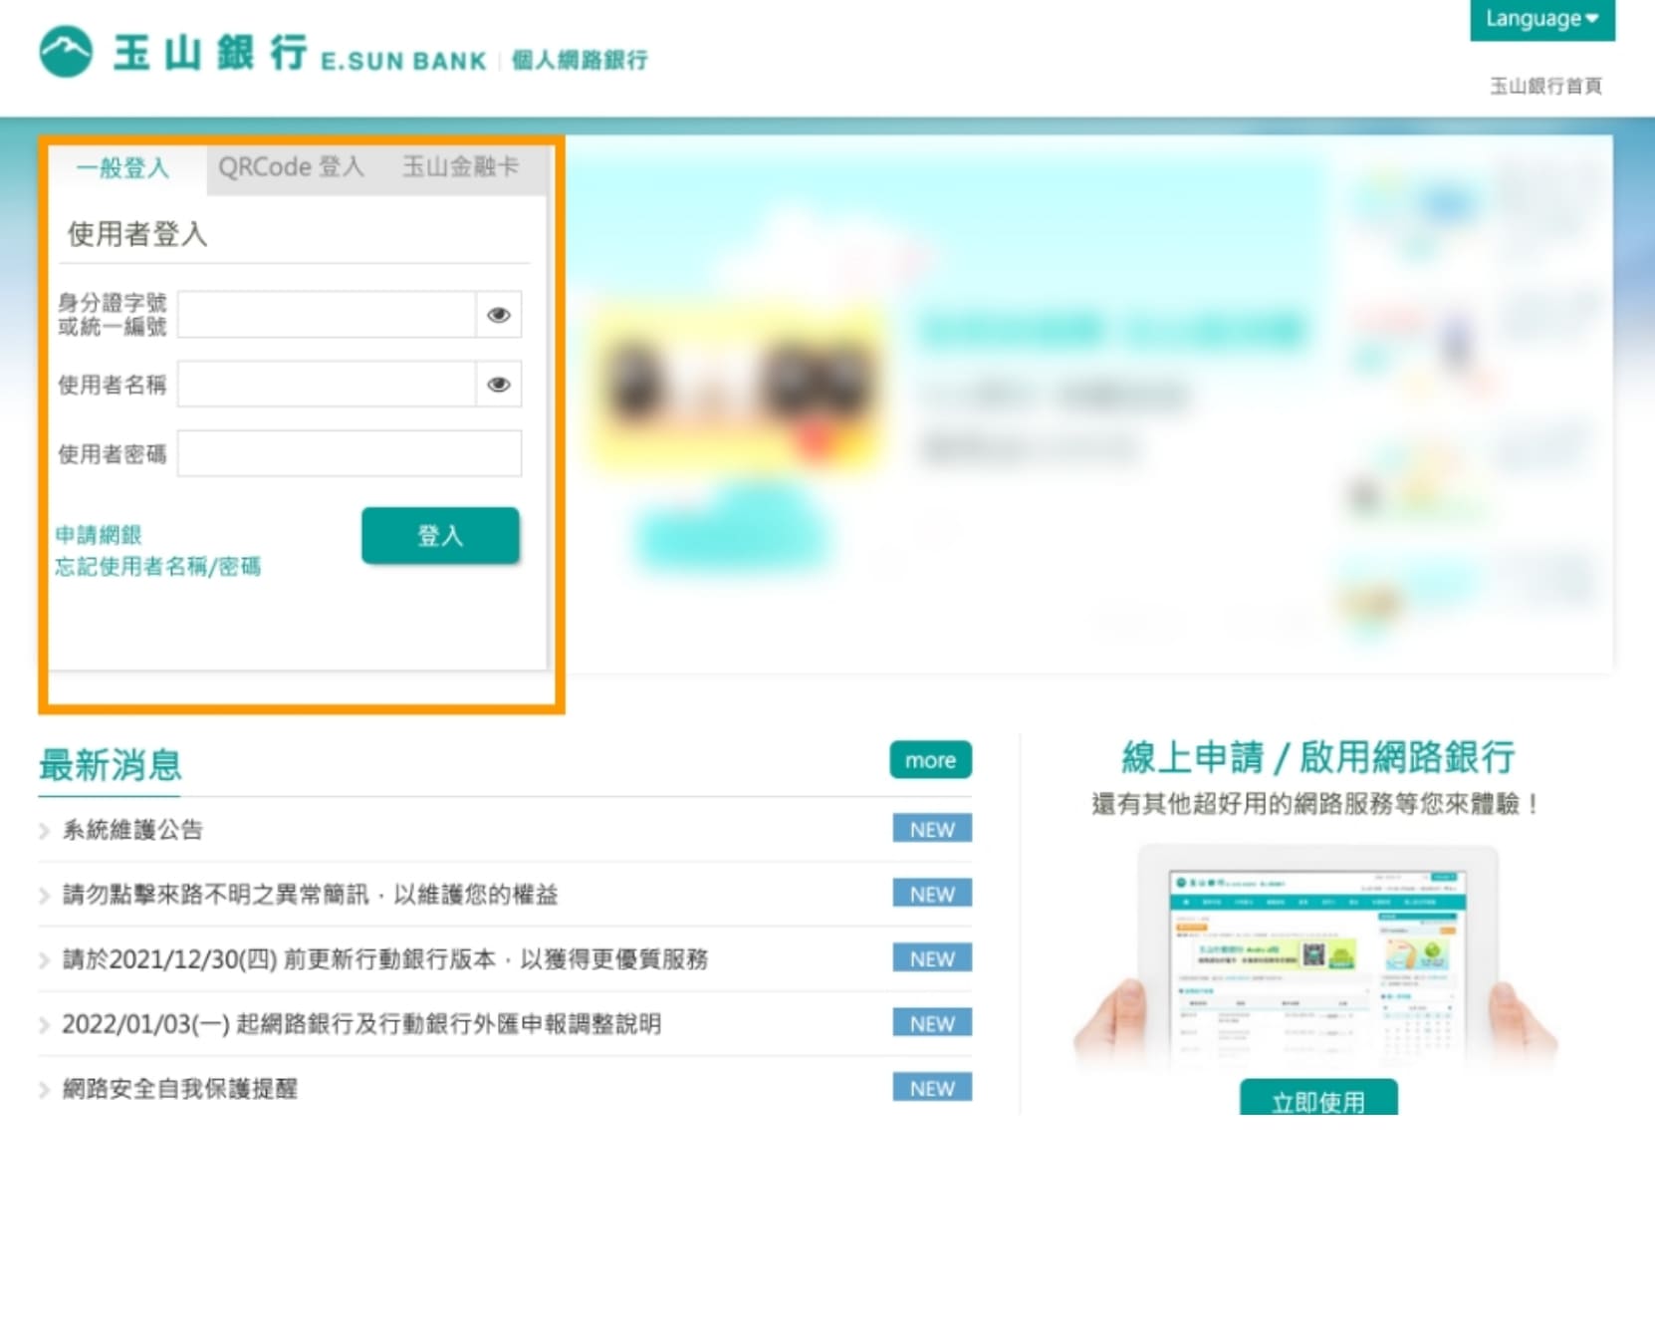Open 系統維護公告 news item

coord(132,830)
